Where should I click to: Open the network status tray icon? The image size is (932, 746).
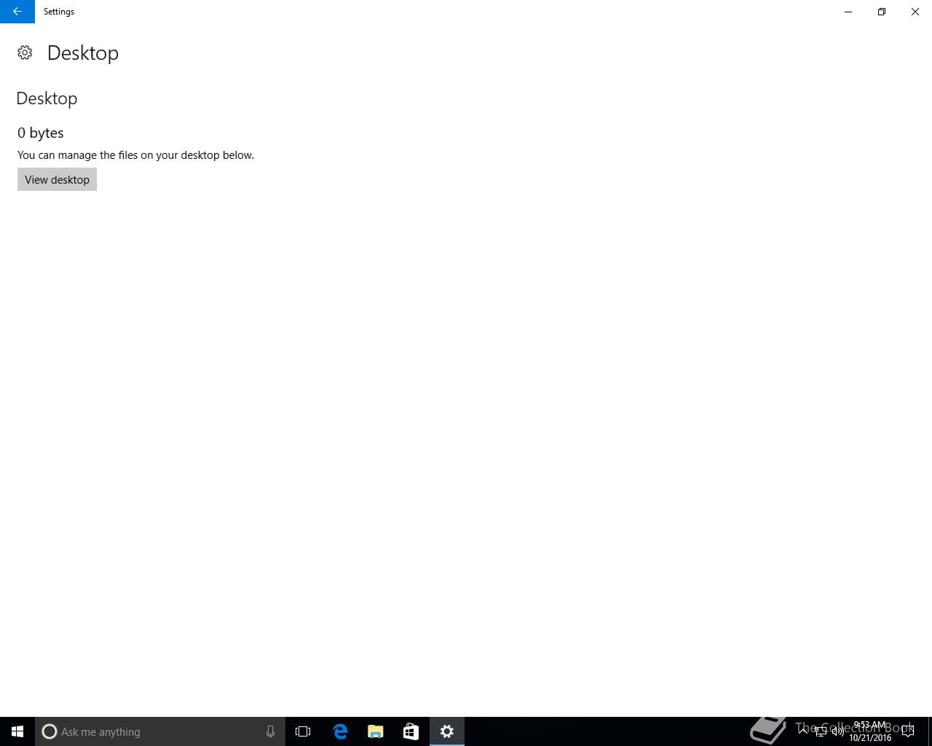tap(821, 731)
